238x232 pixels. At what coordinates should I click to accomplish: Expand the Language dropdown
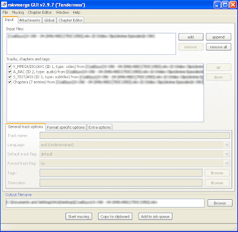227,145
